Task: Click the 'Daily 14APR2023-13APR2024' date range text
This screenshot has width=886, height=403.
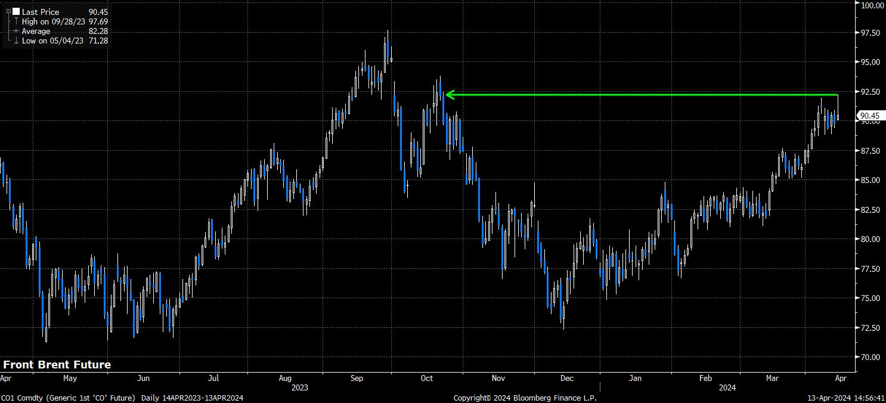Action: [x=192, y=398]
